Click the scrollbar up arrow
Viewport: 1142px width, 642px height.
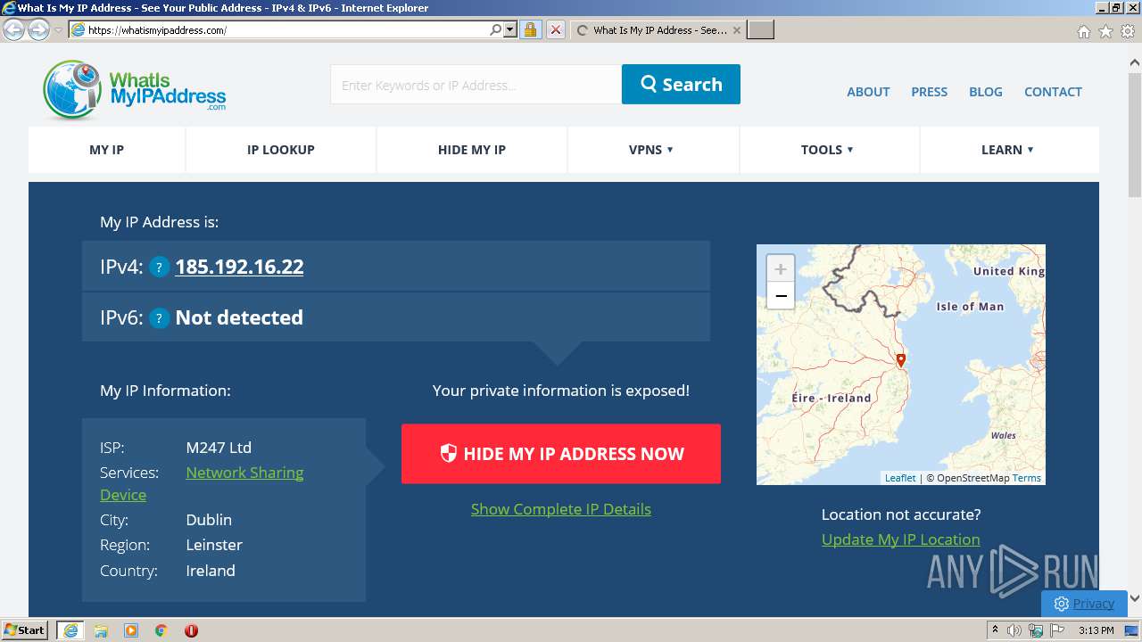tap(1135, 62)
